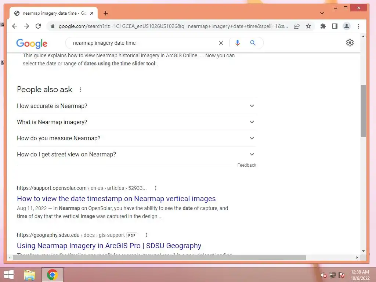Open About this result for People also ask
The height and width of the screenshot is (282, 376).
click(x=80, y=90)
